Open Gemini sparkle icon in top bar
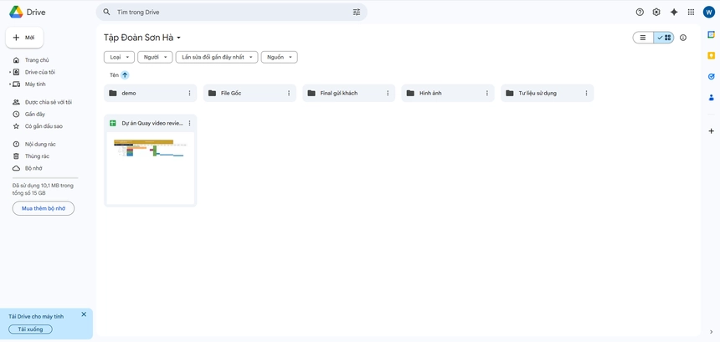This screenshot has width=720, height=342. click(674, 13)
